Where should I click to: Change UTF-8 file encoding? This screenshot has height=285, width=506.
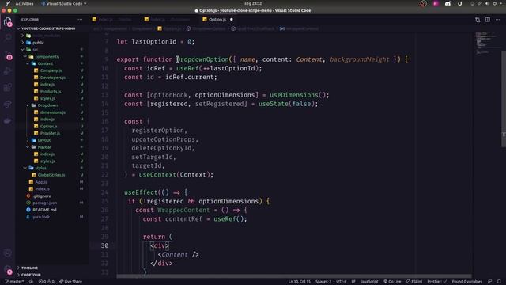[342, 282]
